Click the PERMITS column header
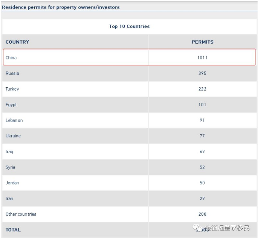This screenshot has height=240, width=260. pyautogui.click(x=202, y=42)
